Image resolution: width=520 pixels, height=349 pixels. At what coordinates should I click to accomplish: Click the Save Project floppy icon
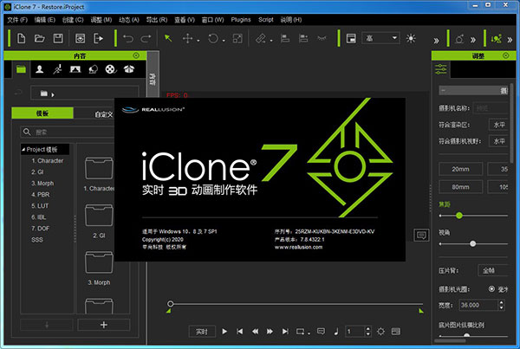tap(58, 38)
